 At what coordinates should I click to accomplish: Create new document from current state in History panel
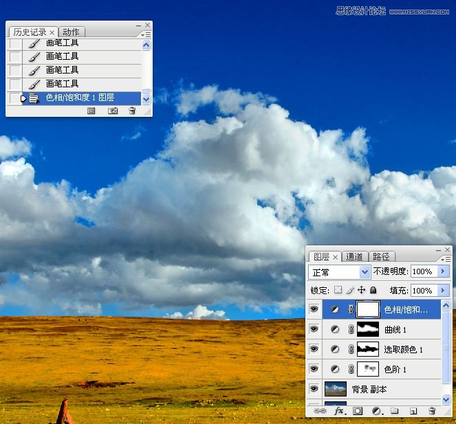[x=91, y=111]
